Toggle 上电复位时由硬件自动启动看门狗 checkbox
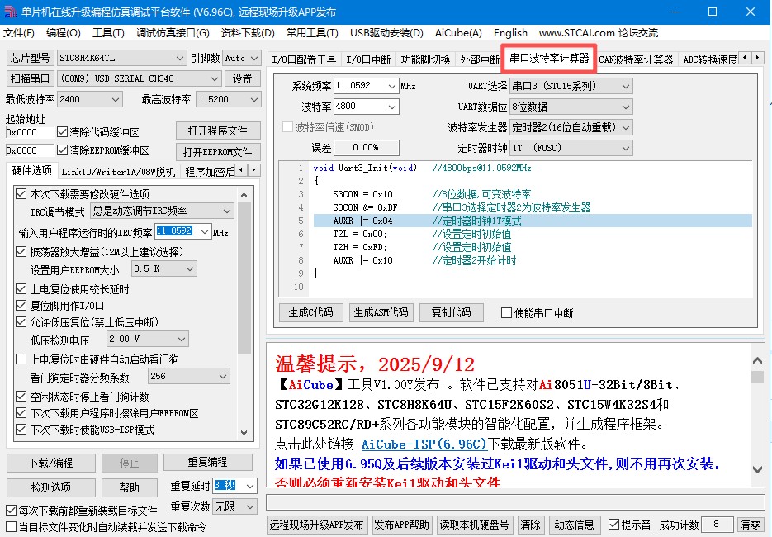The image size is (772, 537). pyautogui.click(x=21, y=359)
